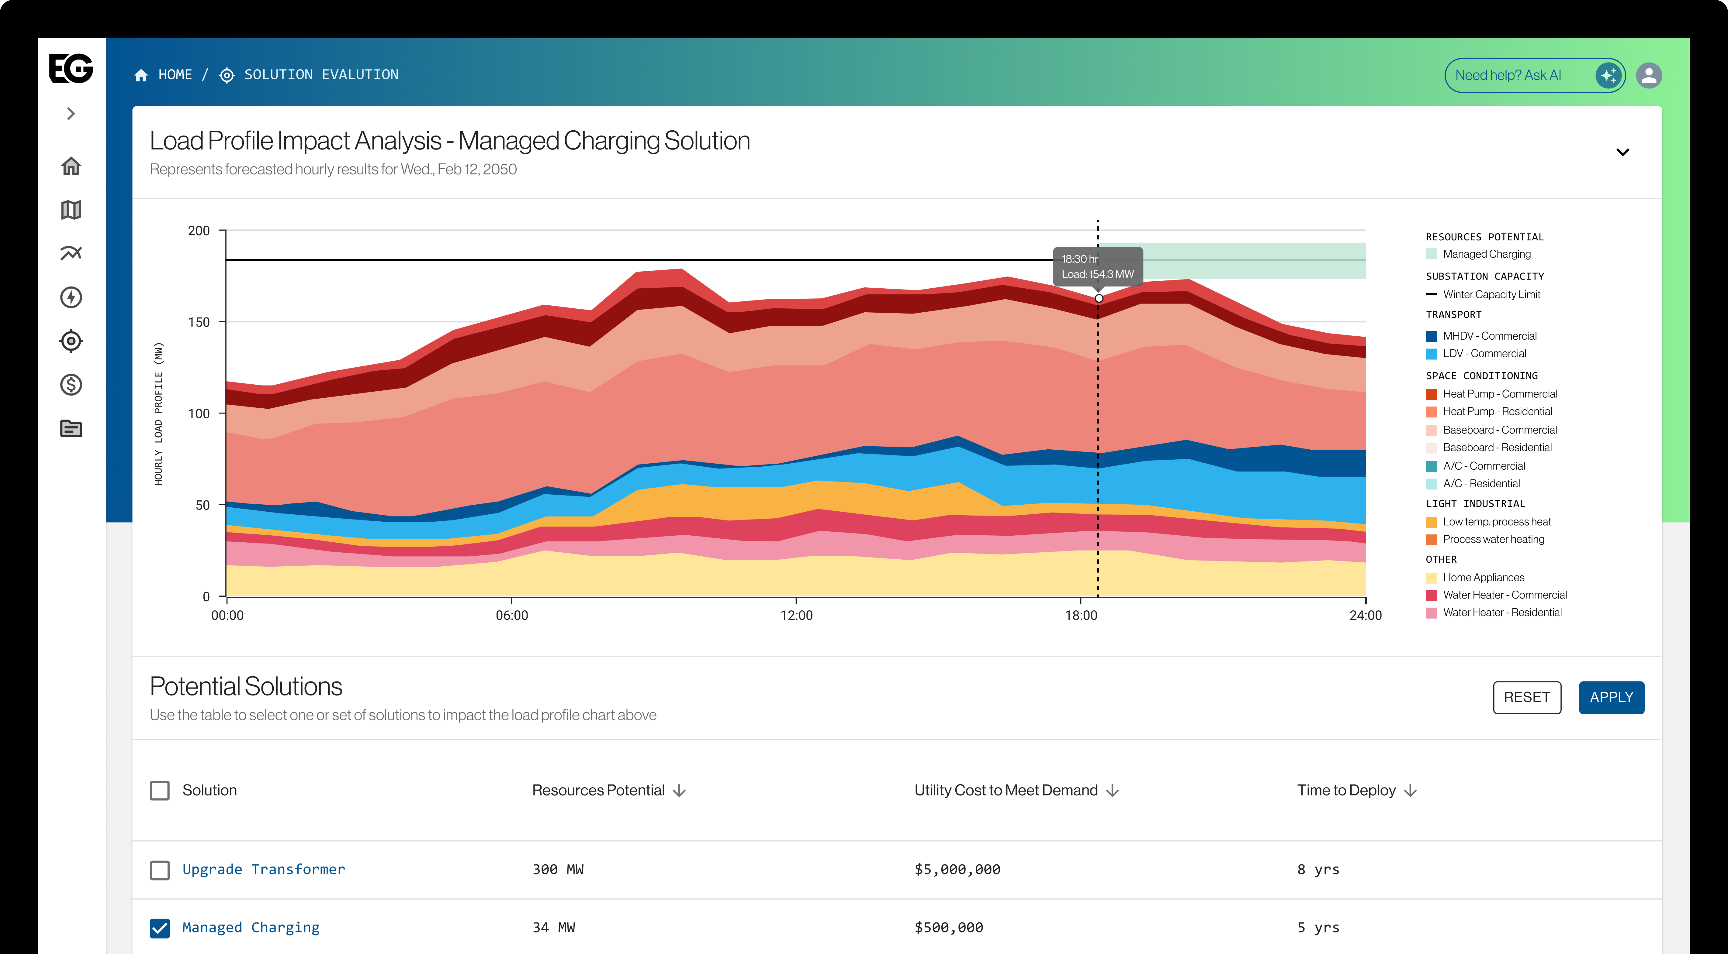Viewport: 1728px width, 954px height.
Task: Click the home icon in the sidebar
Action: coord(71,166)
